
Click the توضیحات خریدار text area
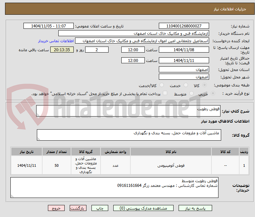pos(115,188)
